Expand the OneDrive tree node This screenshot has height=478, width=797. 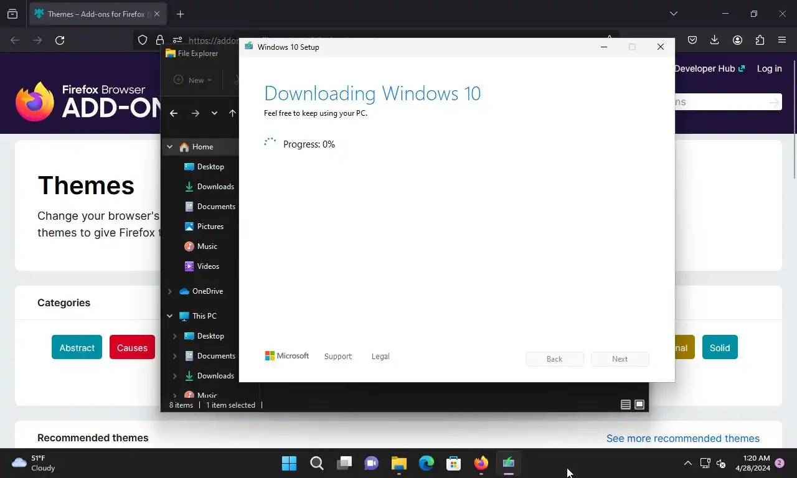(169, 291)
